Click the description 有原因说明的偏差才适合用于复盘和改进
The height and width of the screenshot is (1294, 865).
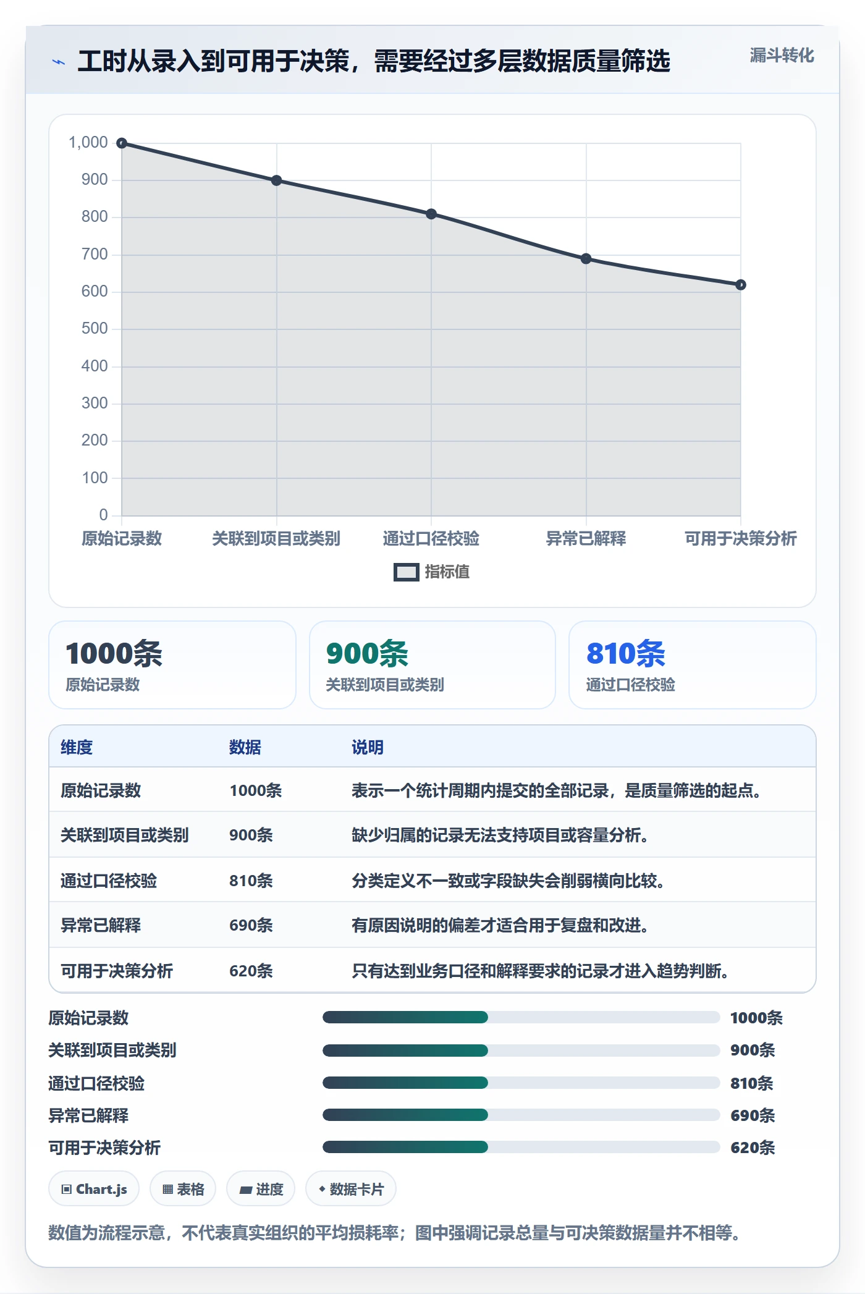point(500,925)
